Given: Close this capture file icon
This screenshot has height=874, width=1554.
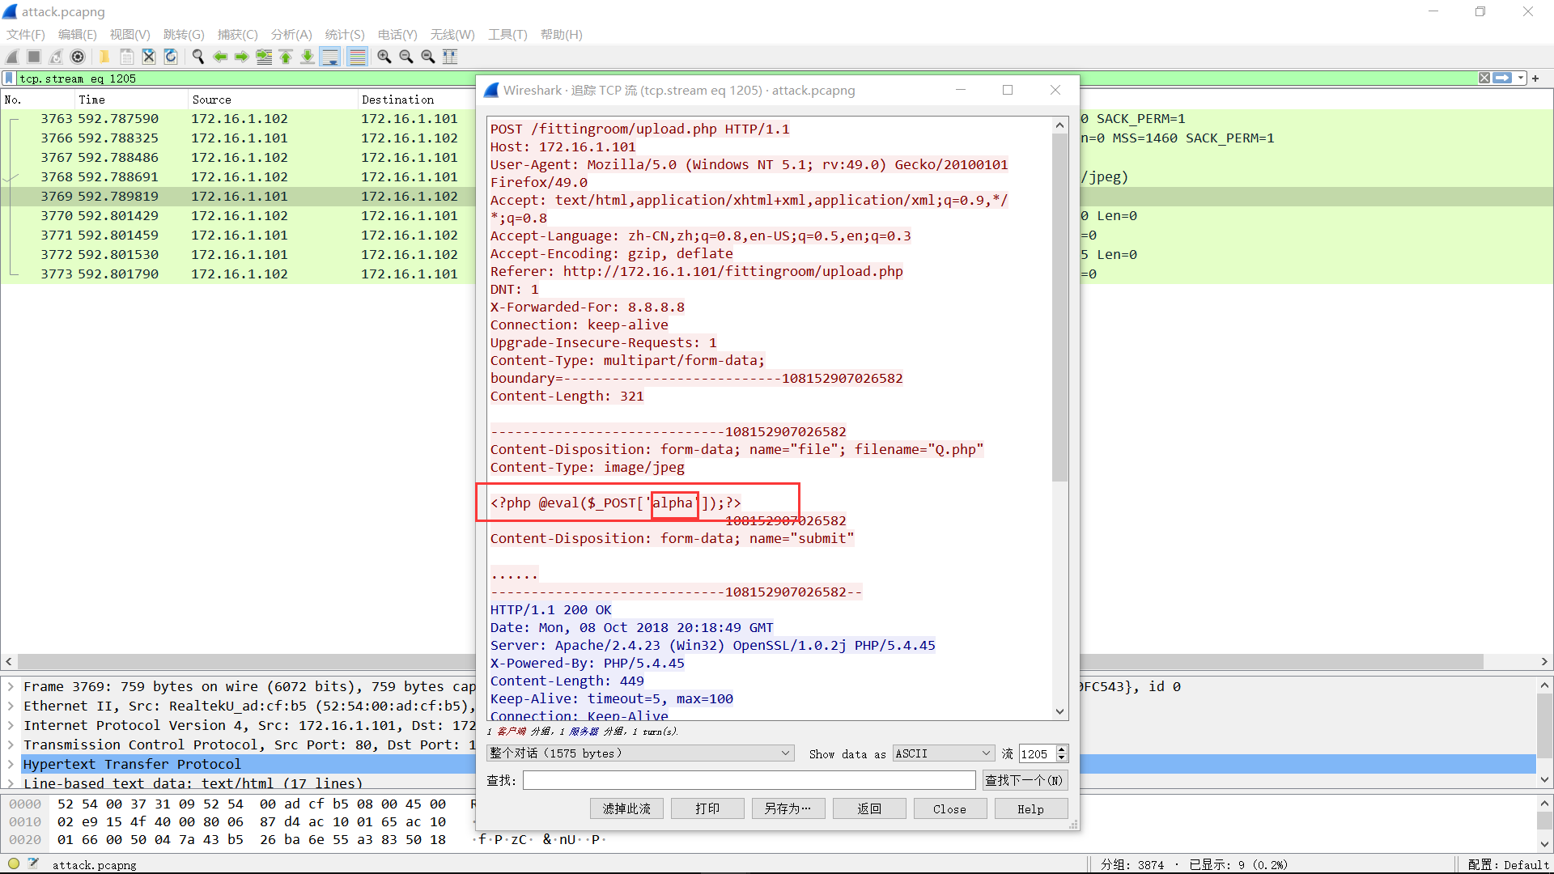Looking at the screenshot, I should tap(149, 57).
